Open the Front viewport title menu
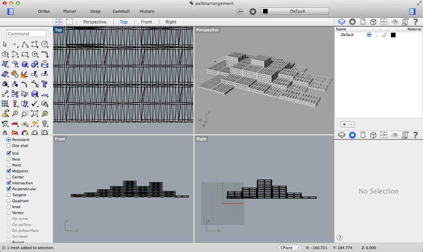423x252 pixels. pyautogui.click(x=60, y=139)
